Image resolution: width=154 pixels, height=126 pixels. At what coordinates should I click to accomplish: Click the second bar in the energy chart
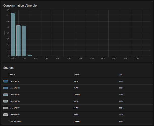point(18,41)
